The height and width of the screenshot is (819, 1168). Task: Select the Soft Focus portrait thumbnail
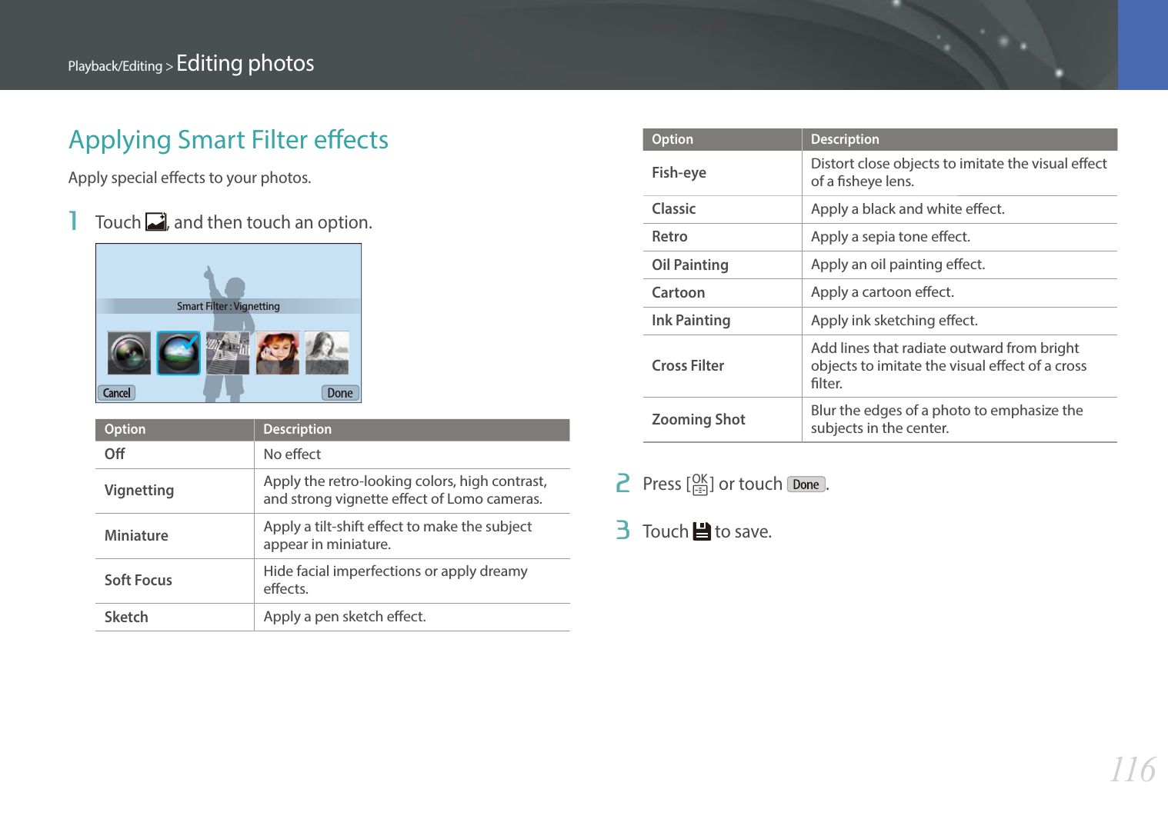[278, 353]
